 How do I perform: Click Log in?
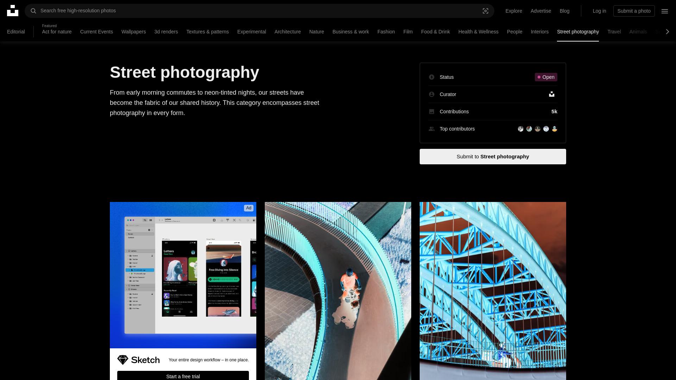point(599,11)
